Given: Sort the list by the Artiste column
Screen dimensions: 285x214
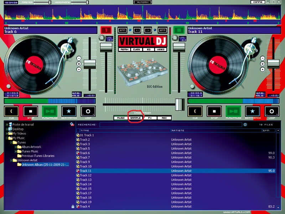Looking at the screenshot, I should click(x=216, y=131).
